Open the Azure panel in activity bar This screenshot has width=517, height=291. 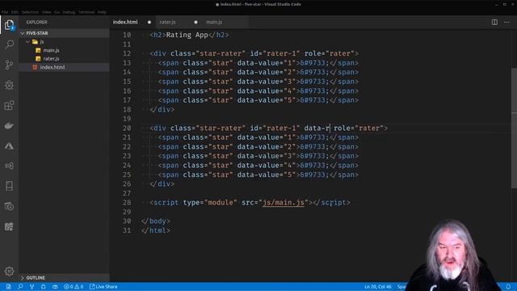pyautogui.click(x=9, y=145)
